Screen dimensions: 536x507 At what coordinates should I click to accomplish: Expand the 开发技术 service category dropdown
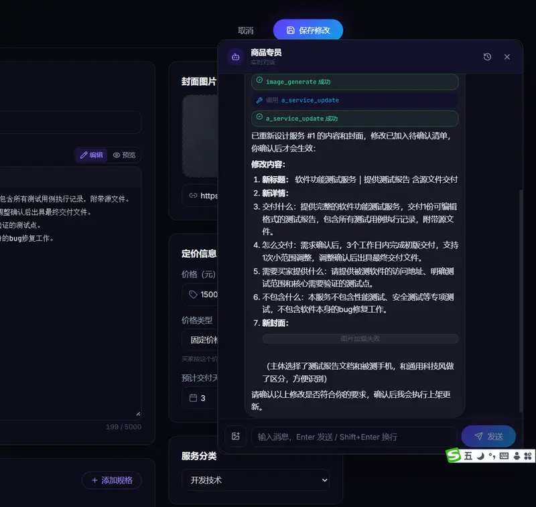255,480
